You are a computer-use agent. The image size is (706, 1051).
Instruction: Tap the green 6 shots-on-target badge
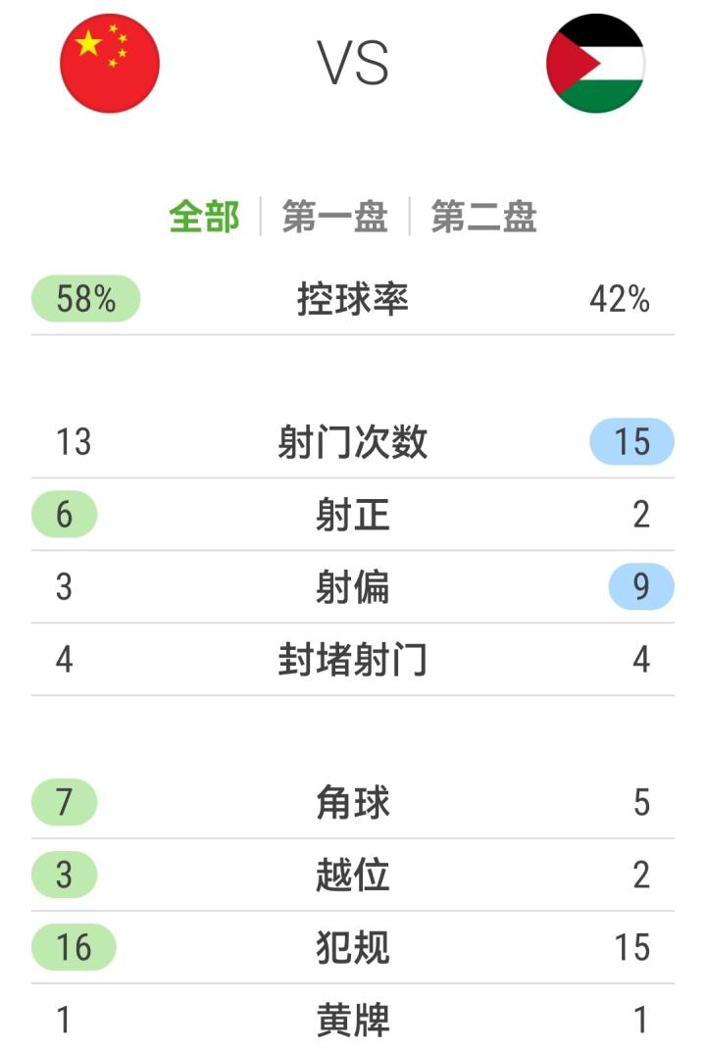65,515
